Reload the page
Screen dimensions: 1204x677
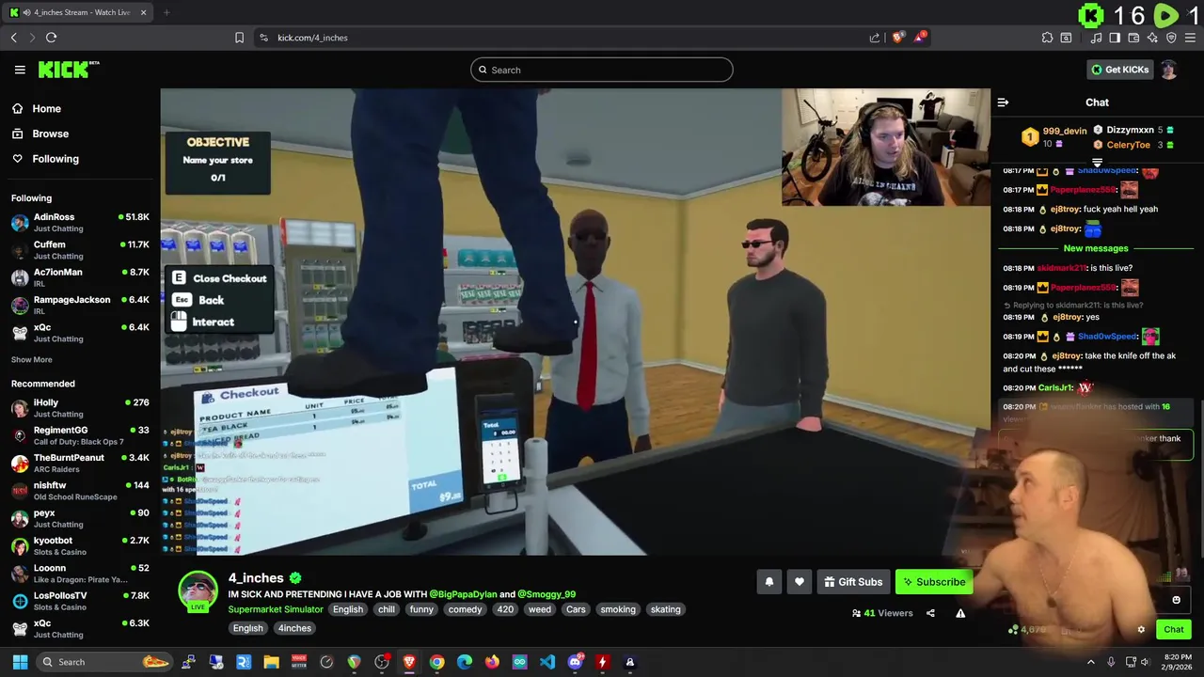[51, 38]
